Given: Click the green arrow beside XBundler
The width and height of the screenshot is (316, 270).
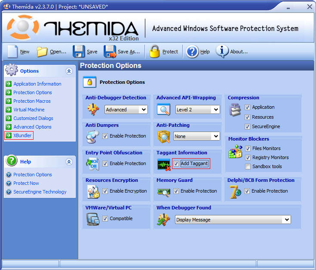Looking at the screenshot, I should pos(9,135).
